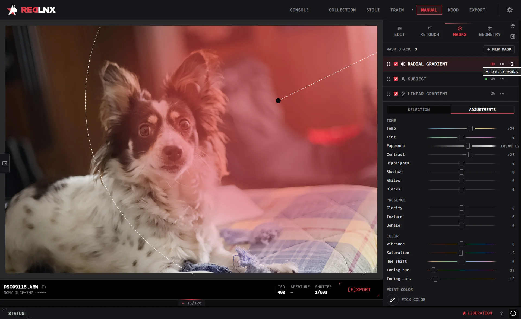
Task: Uncheck the Radial Gradient mask checkbox
Action: (x=396, y=64)
